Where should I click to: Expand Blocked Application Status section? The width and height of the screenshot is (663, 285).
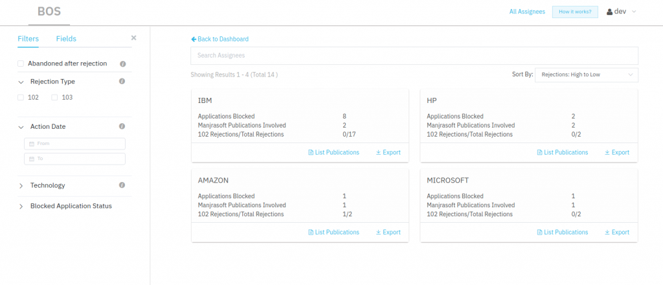(21, 207)
